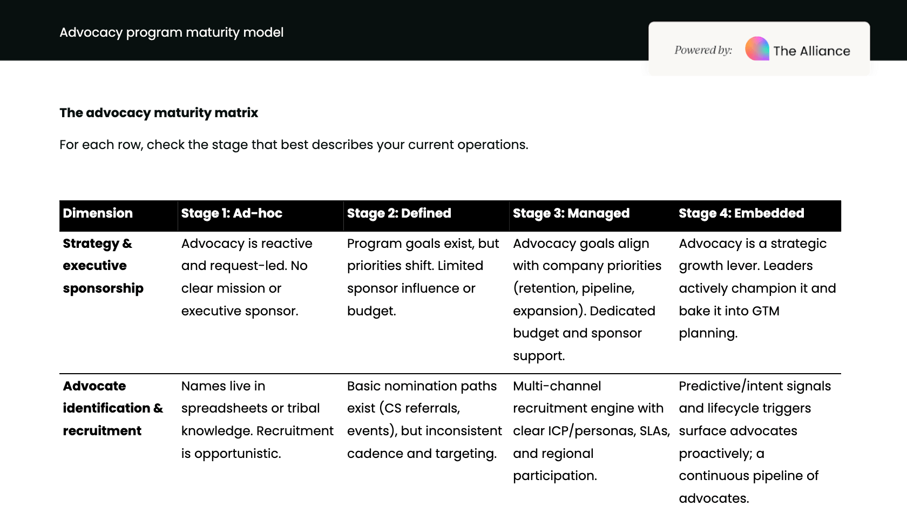Select the 'Stage 4: Embedded' column header
This screenshot has width=907, height=513.
click(x=741, y=213)
